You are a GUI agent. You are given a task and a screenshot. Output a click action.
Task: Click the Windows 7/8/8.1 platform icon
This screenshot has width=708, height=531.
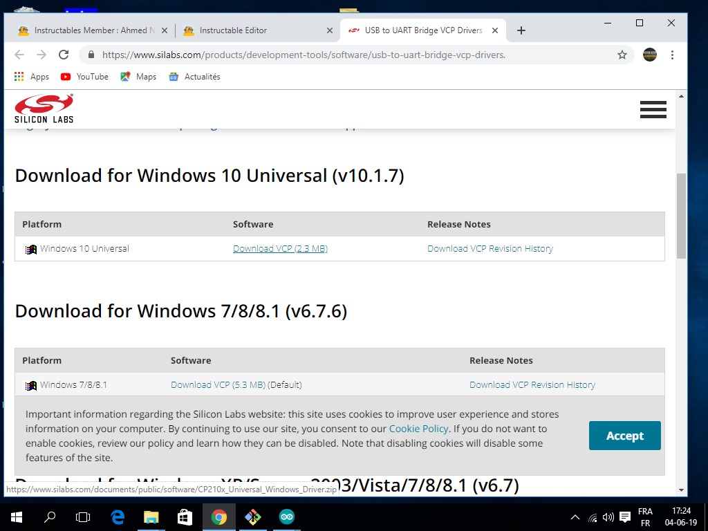(30, 386)
